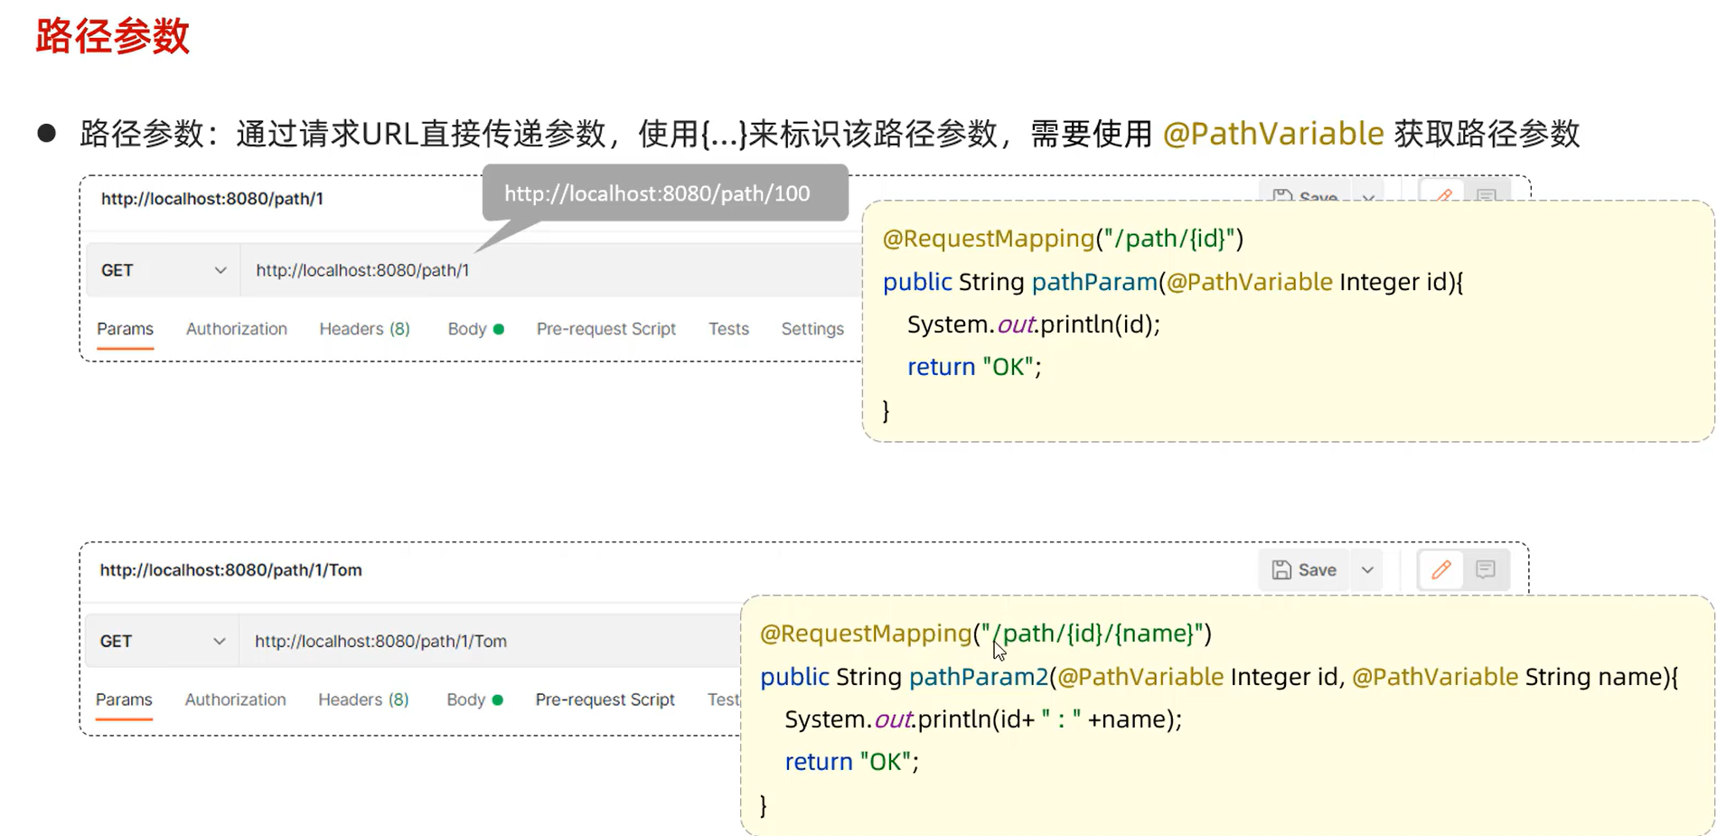Expand the Save options chevron on second request
This screenshot has height=836, width=1717.
point(1367,569)
